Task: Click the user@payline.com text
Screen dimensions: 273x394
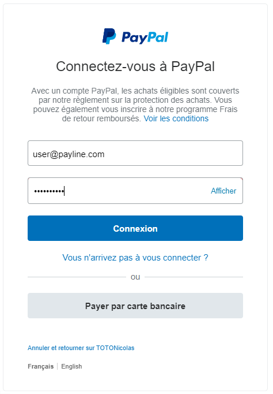Action: pos(69,154)
